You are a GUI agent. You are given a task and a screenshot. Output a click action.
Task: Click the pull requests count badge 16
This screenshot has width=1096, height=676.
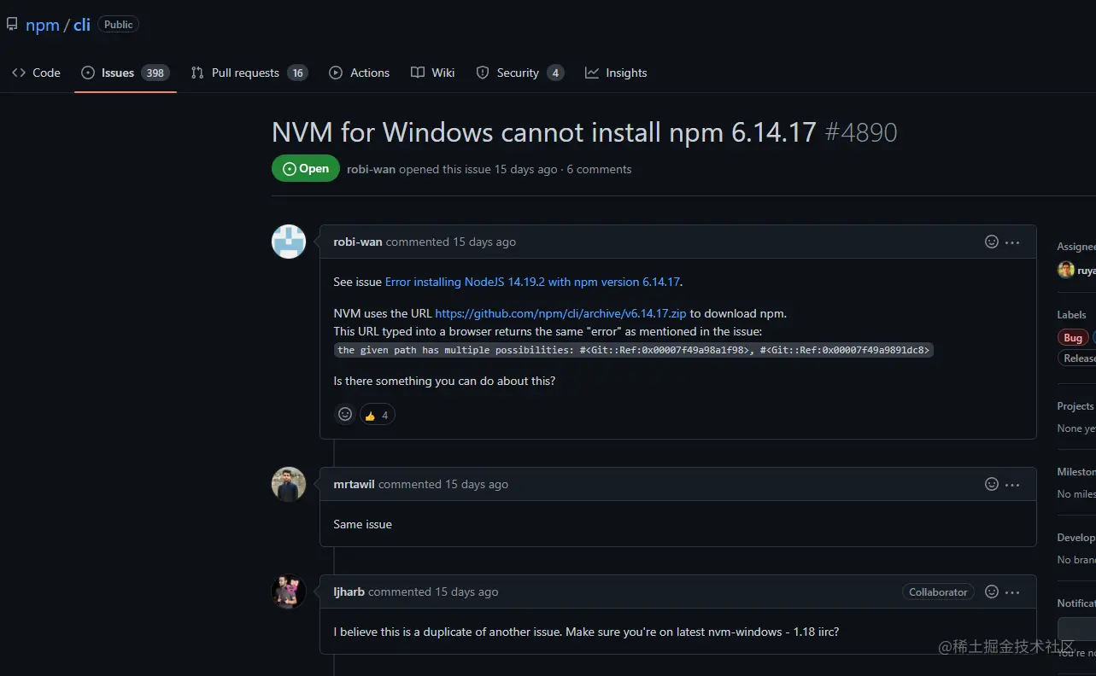click(297, 73)
